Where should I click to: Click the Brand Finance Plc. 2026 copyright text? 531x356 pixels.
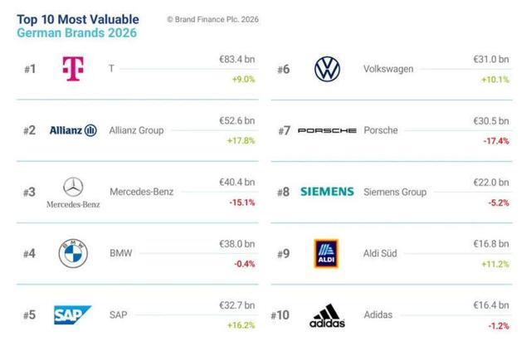(213, 20)
